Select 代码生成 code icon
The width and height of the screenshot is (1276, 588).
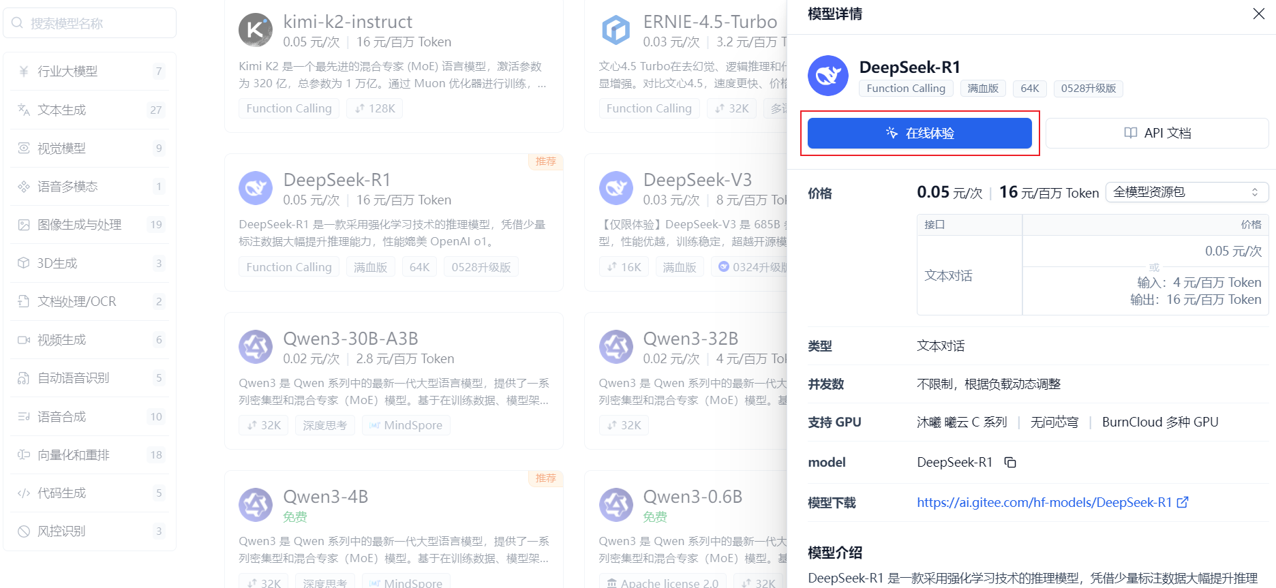[x=24, y=493]
